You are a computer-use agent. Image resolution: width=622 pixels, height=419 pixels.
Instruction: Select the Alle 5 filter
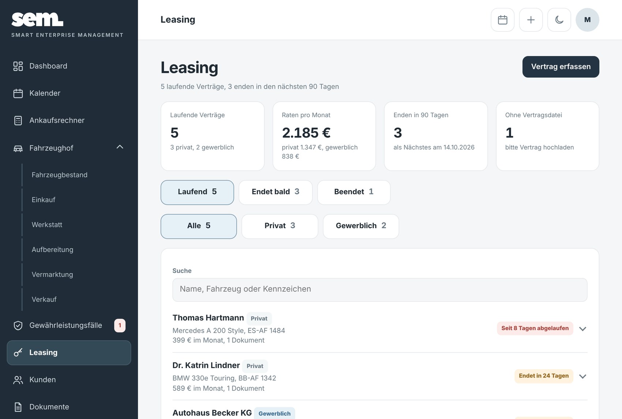199,226
